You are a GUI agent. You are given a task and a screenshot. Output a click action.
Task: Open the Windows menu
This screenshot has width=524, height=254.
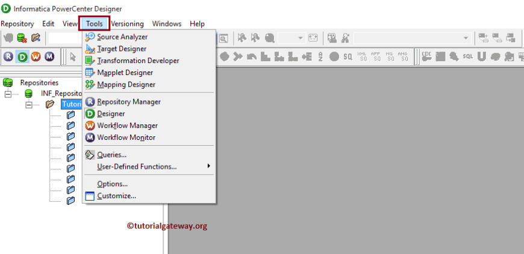(x=167, y=23)
